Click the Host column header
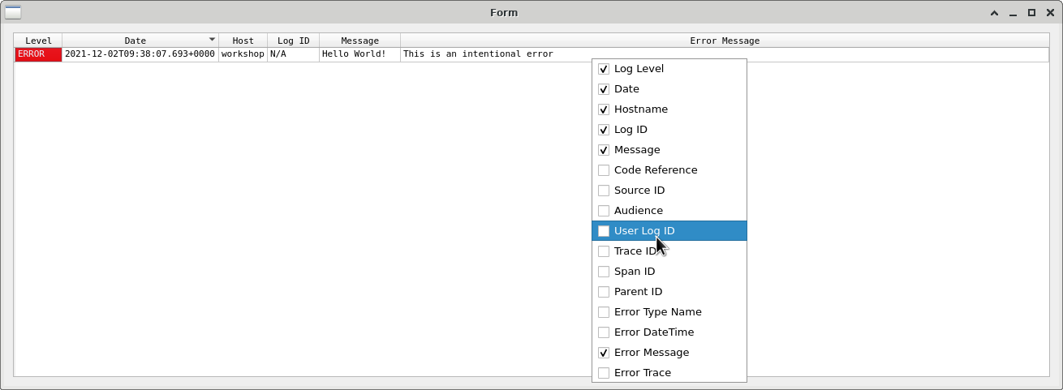The height and width of the screenshot is (390, 1063). point(243,41)
